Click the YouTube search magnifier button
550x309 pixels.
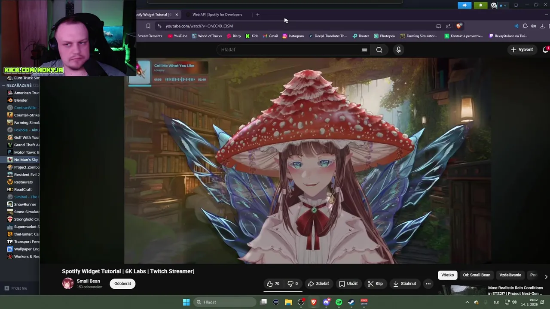coord(379,50)
